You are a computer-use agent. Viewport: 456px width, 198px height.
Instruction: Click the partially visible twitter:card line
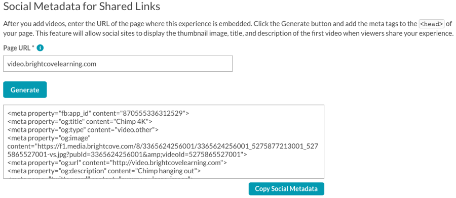point(100,177)
